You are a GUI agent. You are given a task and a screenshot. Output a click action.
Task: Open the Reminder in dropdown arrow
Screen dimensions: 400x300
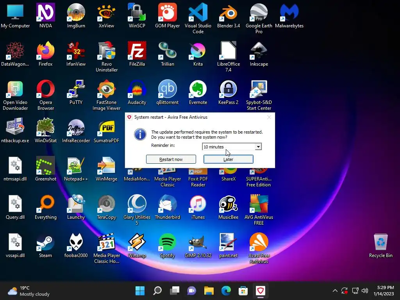pyautogui.click(x=258, y=147)
